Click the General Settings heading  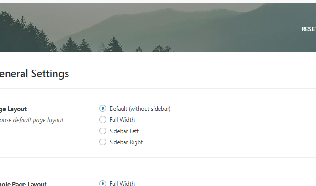(34, 74)
